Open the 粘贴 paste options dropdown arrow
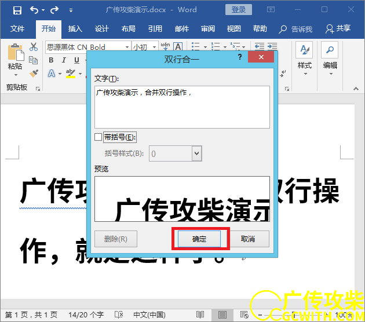 click(x=16, y=75)
